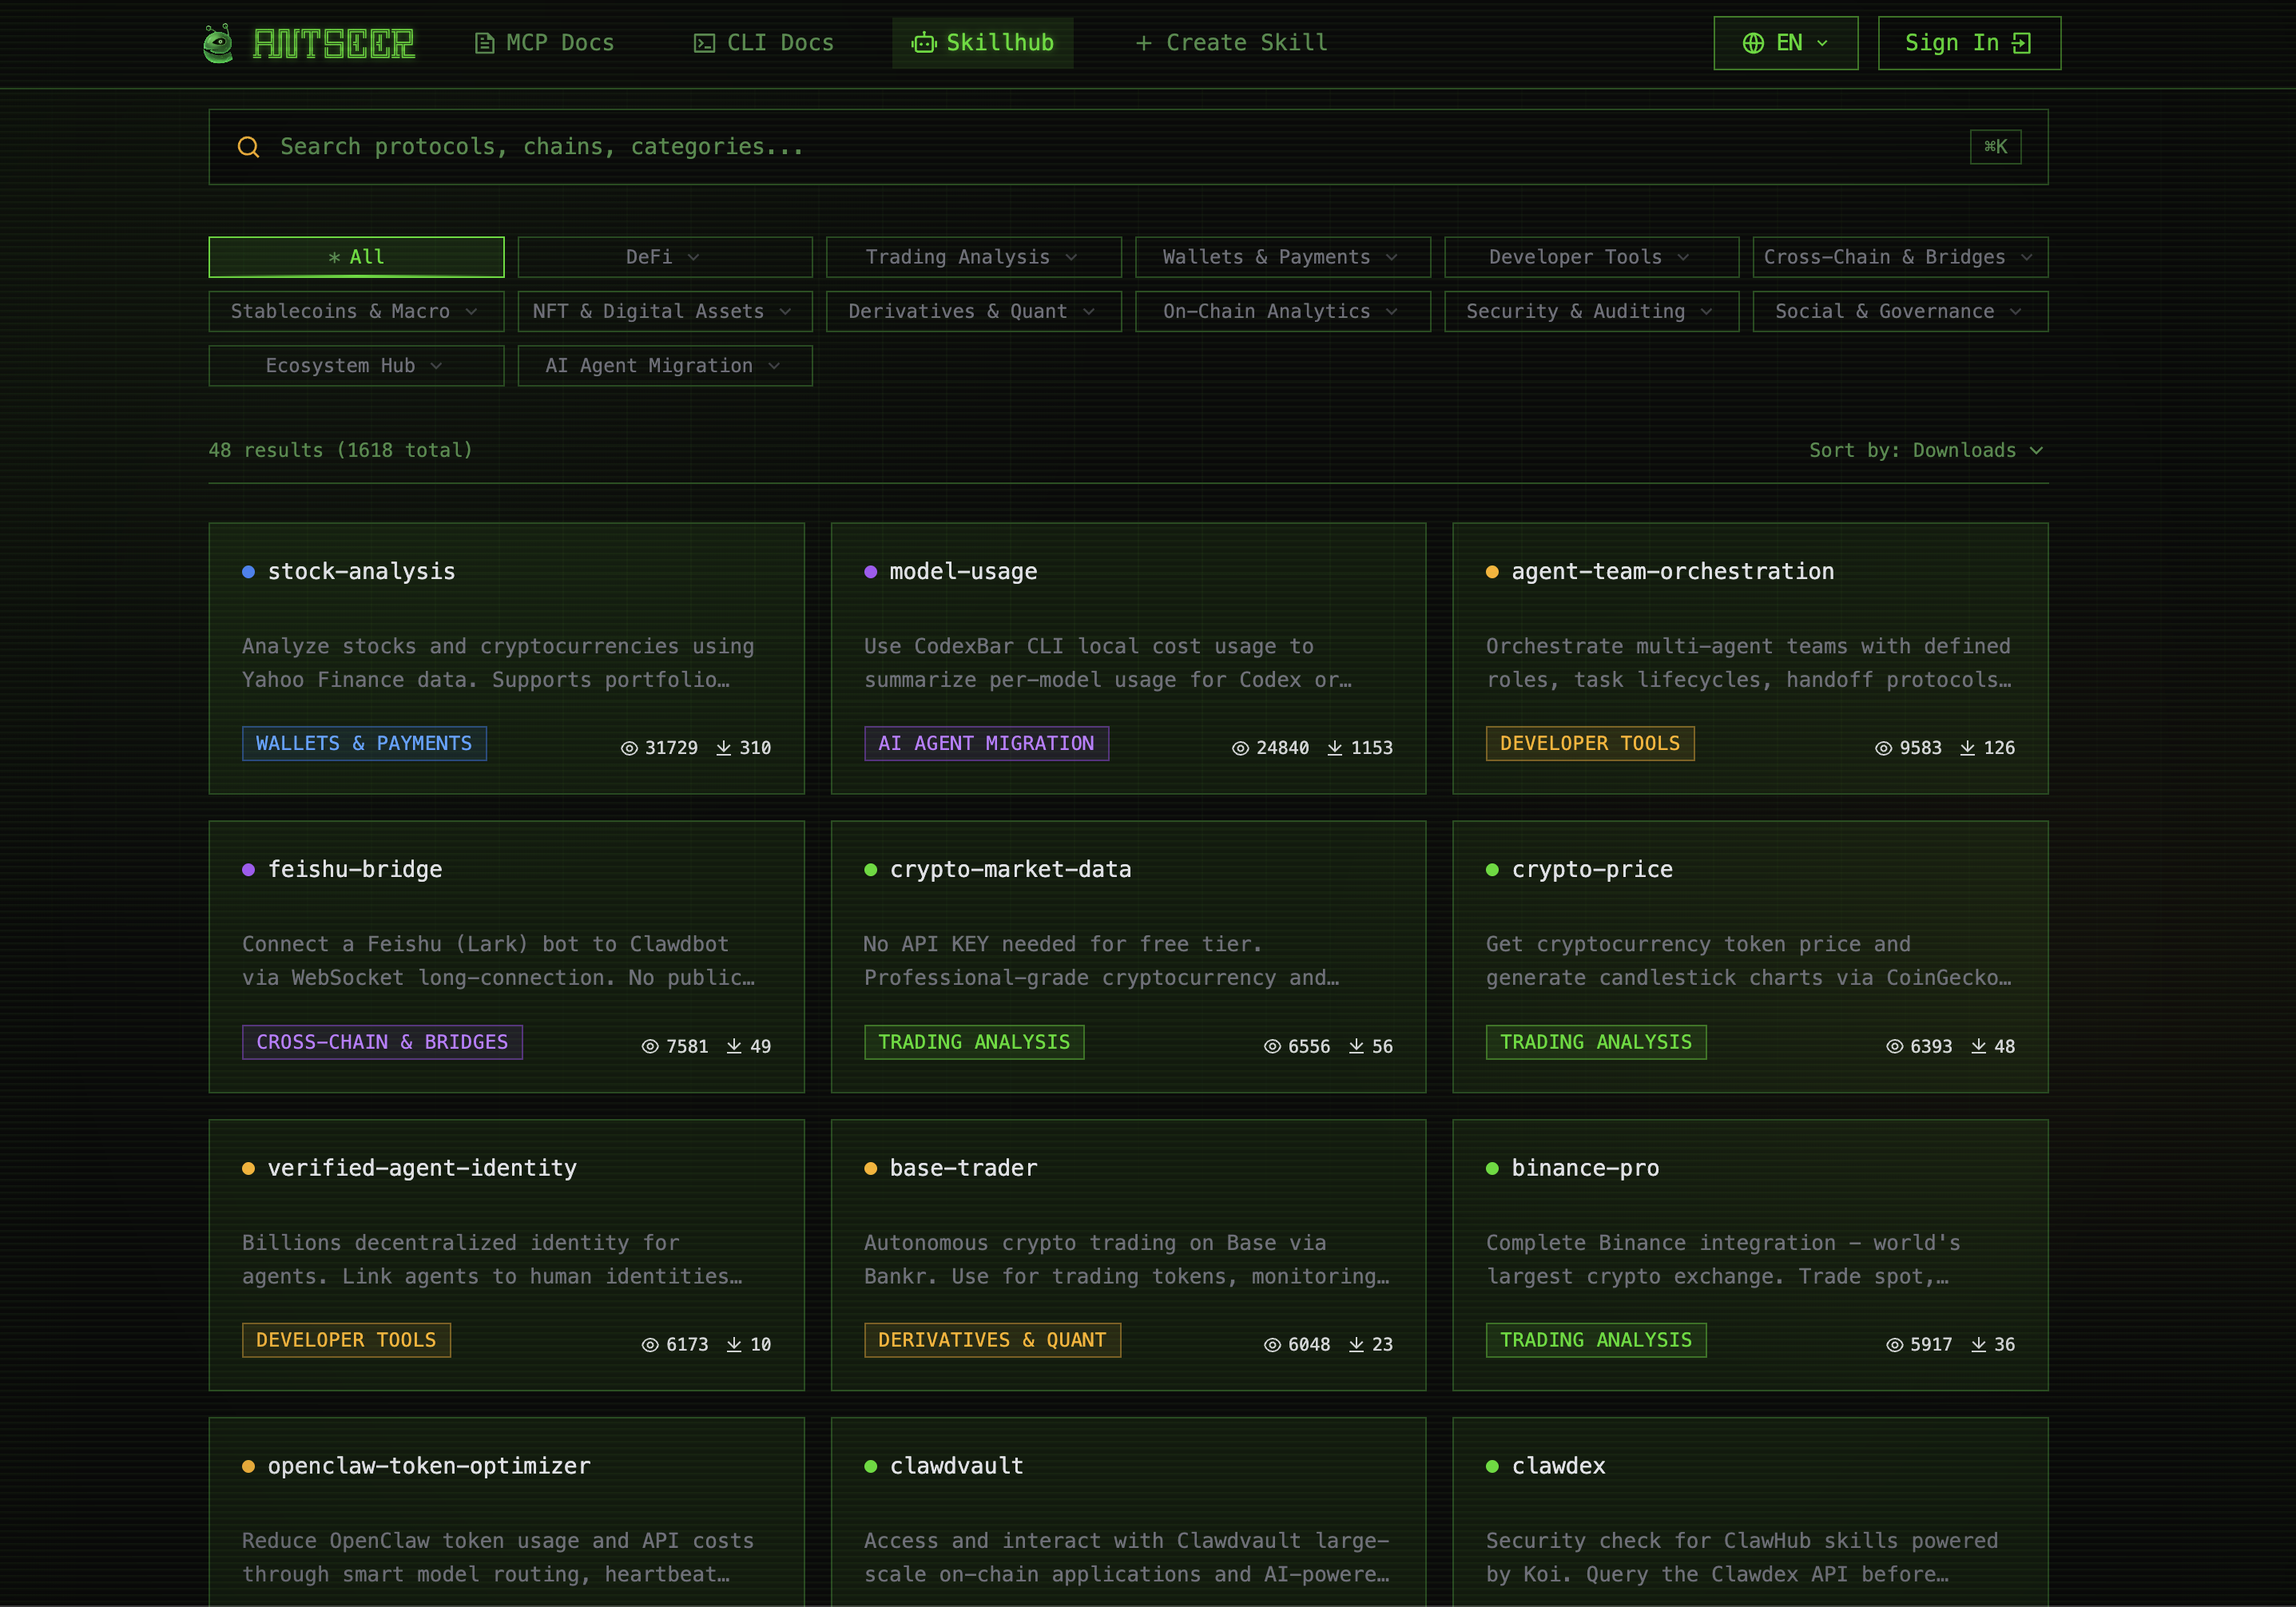Click the MCP Docs document icon
The width and height of the screenshot is (2296, 1607).
[x=484, y=43]
